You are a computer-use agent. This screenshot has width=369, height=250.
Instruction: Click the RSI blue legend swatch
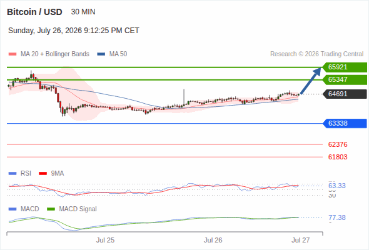tap(13, 174)
